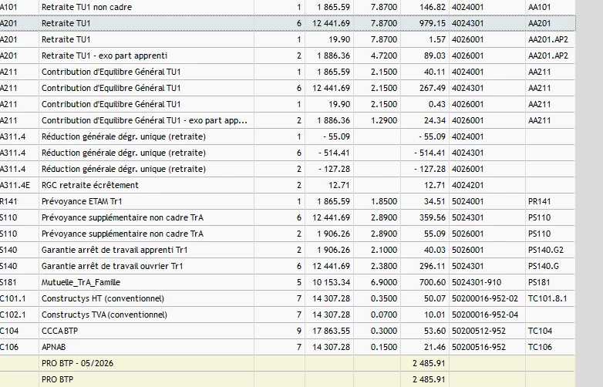
Task: Select the PRO BTP - 05/2026 subtotal row
Action: pyautogui.click(x=288, y=363)
